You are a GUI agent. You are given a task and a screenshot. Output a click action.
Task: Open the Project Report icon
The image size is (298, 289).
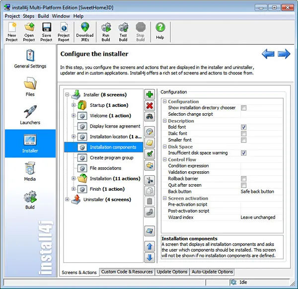click(64, 32)
